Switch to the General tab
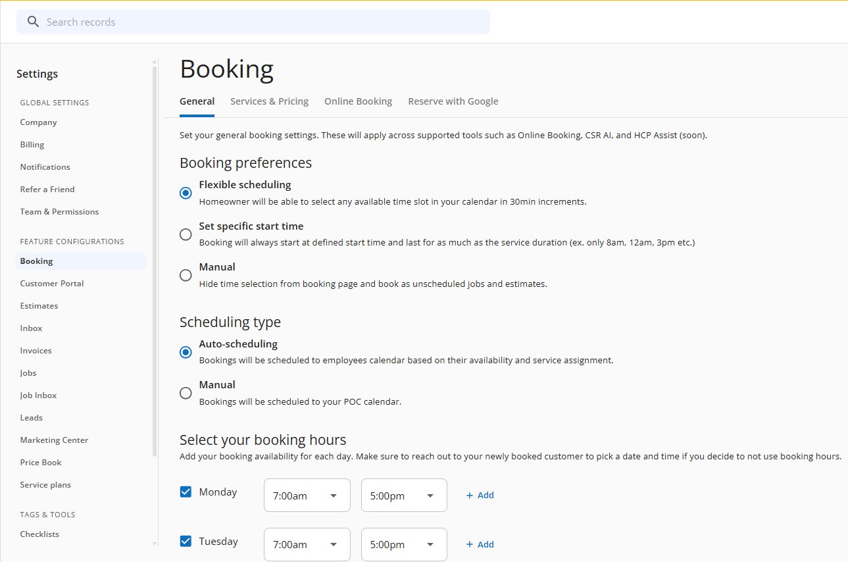Viewport: 848px width, 562px height. 197,101
